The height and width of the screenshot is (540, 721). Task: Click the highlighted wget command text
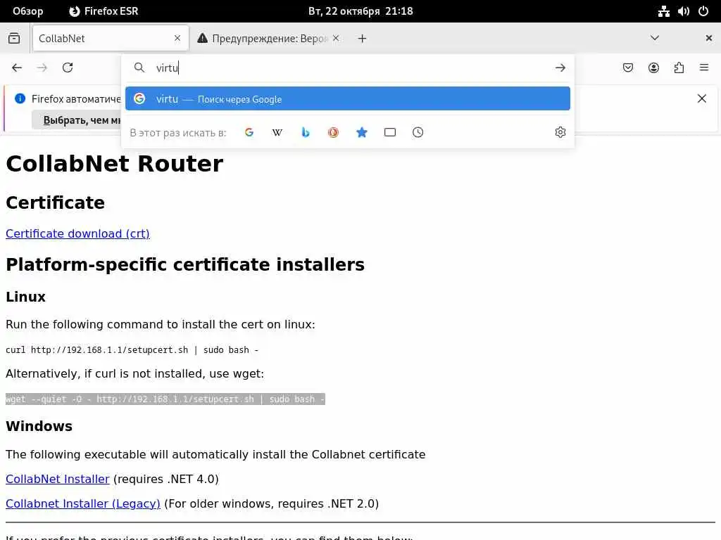165,399
